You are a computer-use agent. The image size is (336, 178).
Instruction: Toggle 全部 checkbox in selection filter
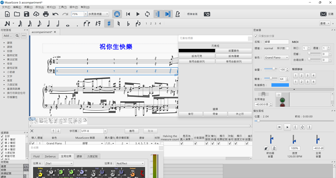pos(2,136)
